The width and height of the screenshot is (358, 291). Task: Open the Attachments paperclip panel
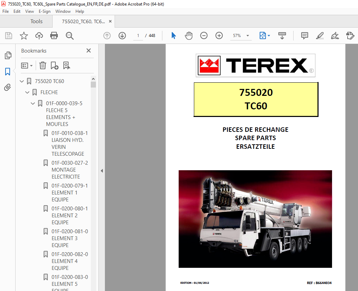point(8,88)
